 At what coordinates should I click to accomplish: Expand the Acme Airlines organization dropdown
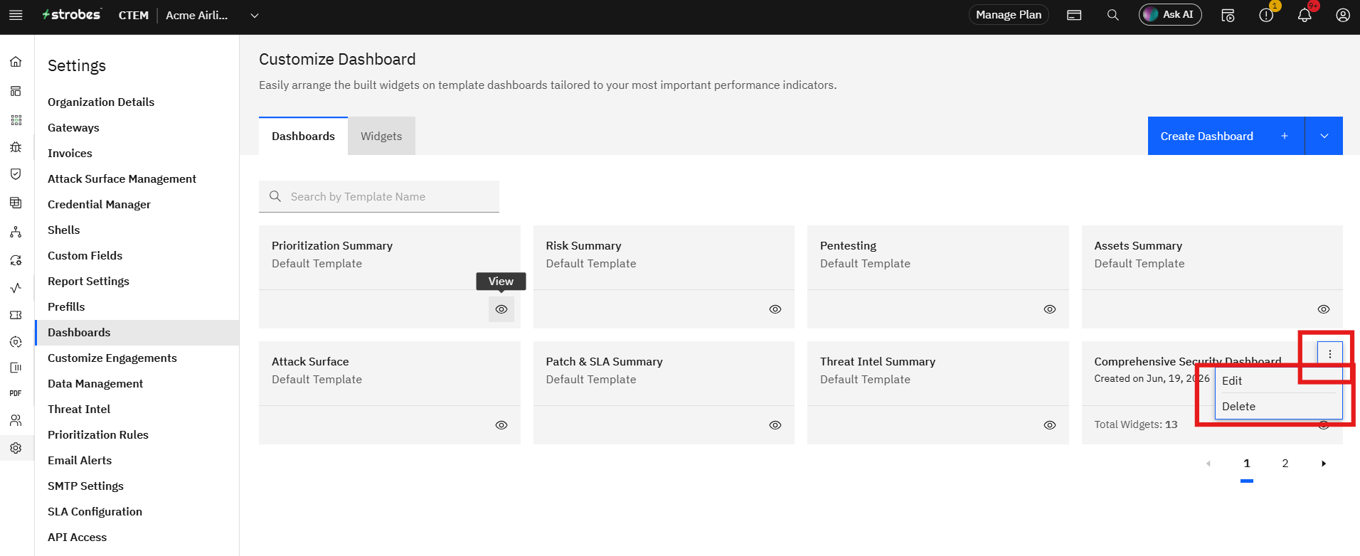pyautogui.click(x=255, y=16)
